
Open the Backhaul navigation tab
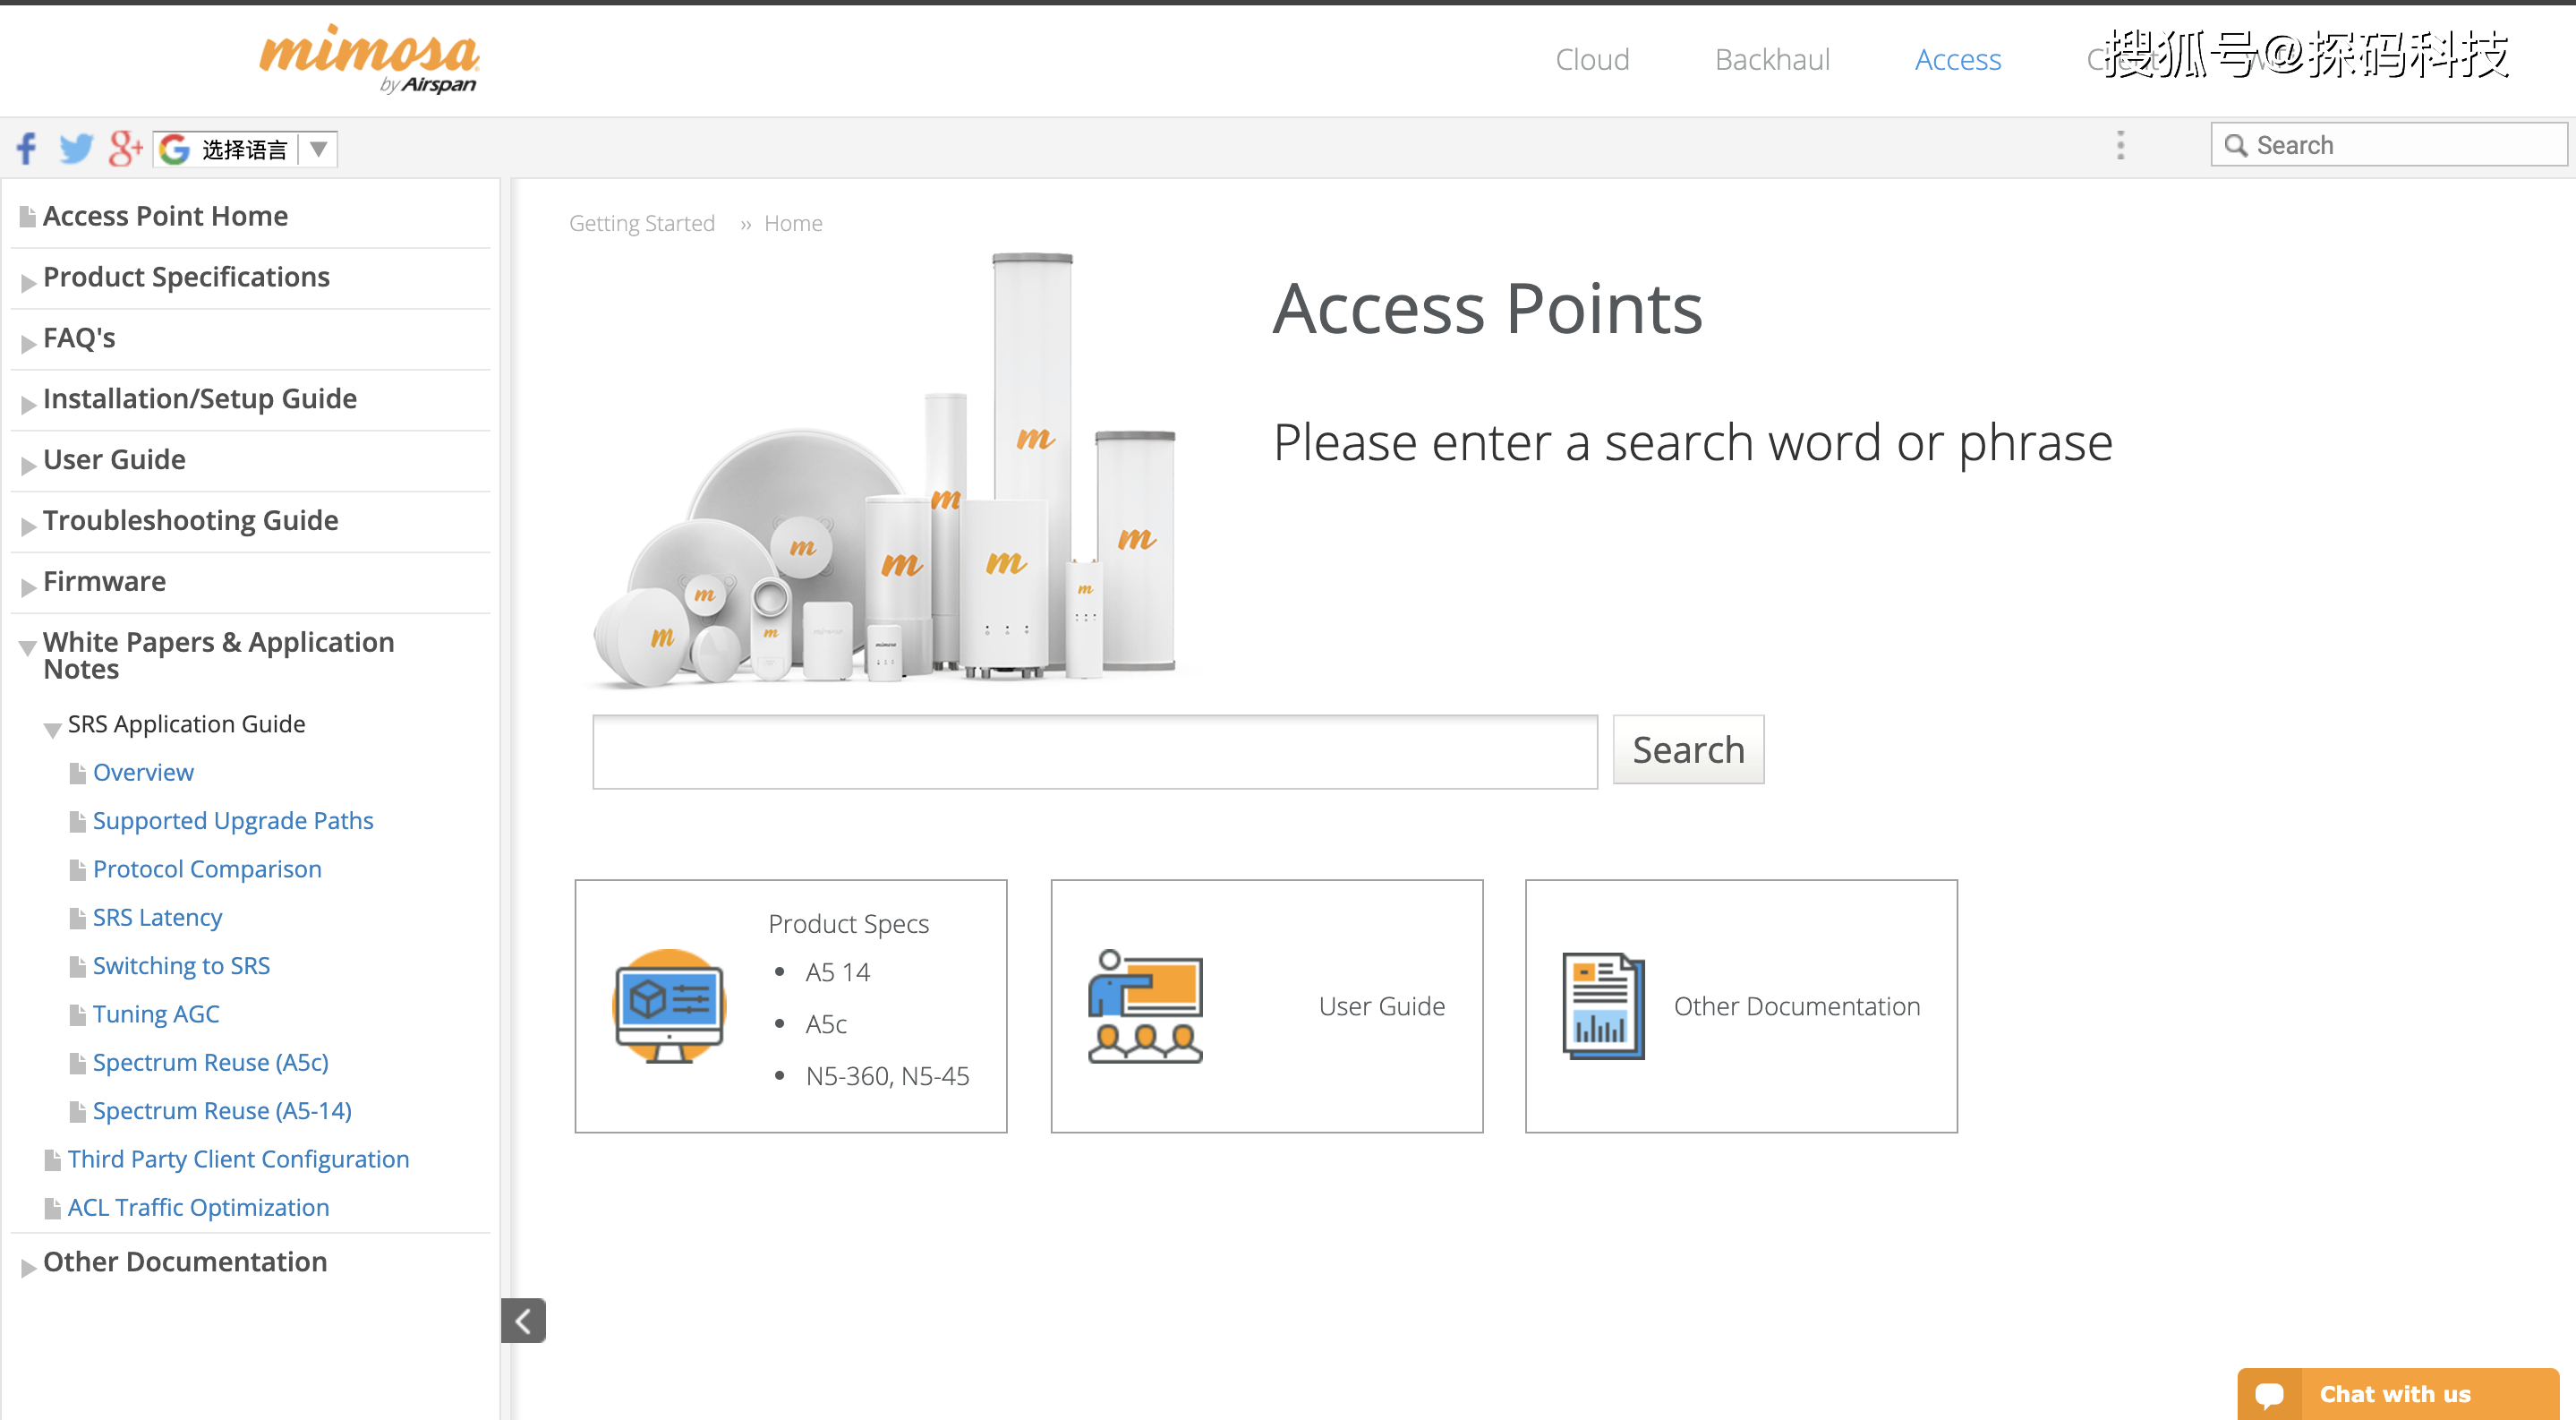(x=1772, y=60)
